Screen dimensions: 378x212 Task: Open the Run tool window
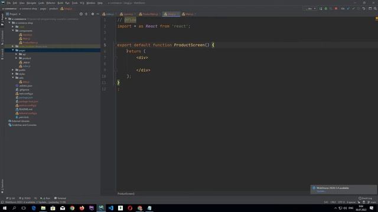(45, 198)
